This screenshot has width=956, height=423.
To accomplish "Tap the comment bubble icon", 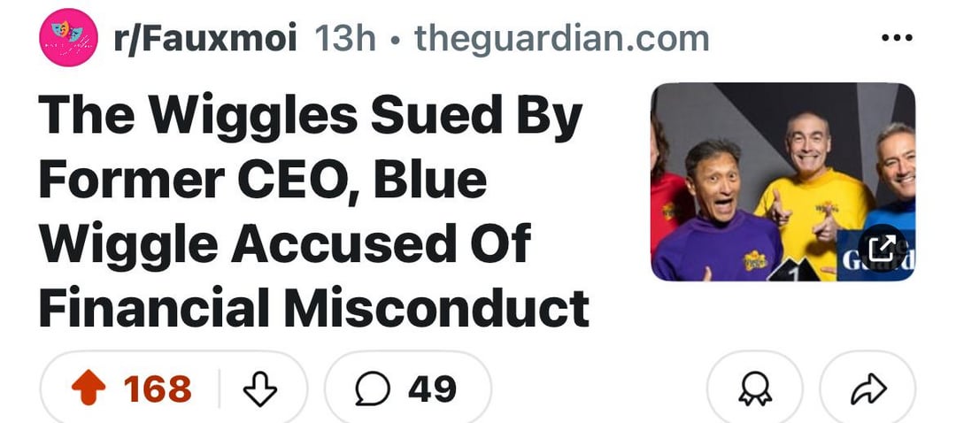I will point(372,389).
